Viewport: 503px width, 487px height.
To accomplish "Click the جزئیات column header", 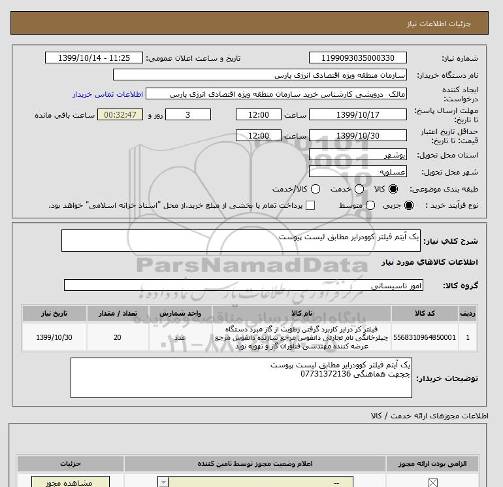I will point(71,463).
